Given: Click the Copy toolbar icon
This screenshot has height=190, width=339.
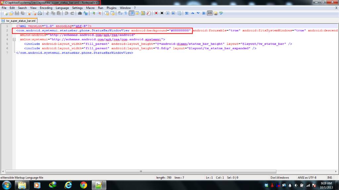Looking at the screenshot, I should [53, 13].
